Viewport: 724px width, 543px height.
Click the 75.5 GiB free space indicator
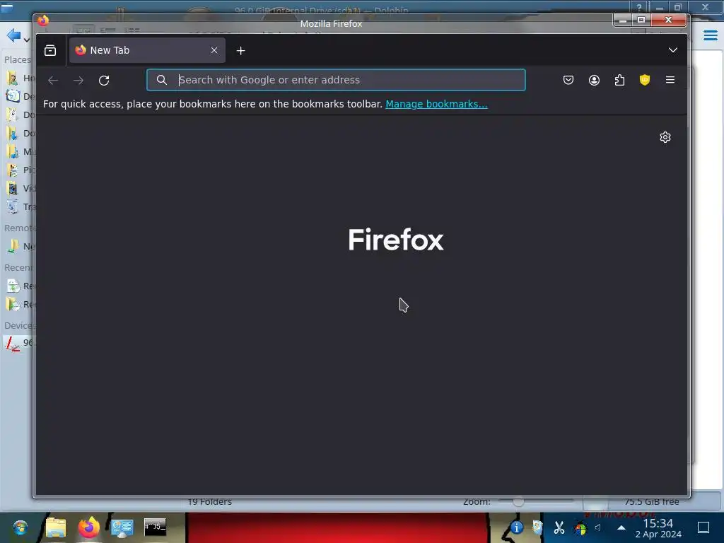tap(651, 501)
